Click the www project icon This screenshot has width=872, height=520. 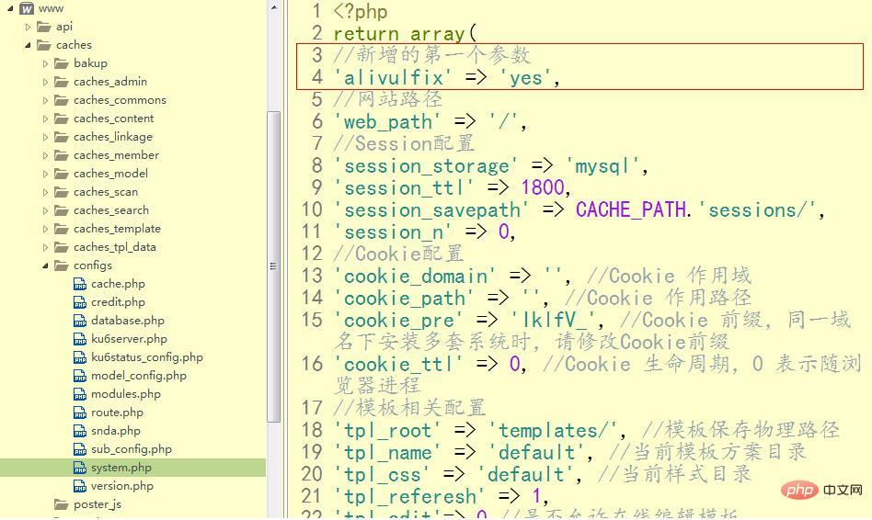coord(26,8)
